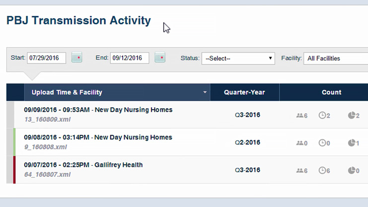
Task: Click the people icon in the 9_160808.xml row
Action: click(299, 143)
